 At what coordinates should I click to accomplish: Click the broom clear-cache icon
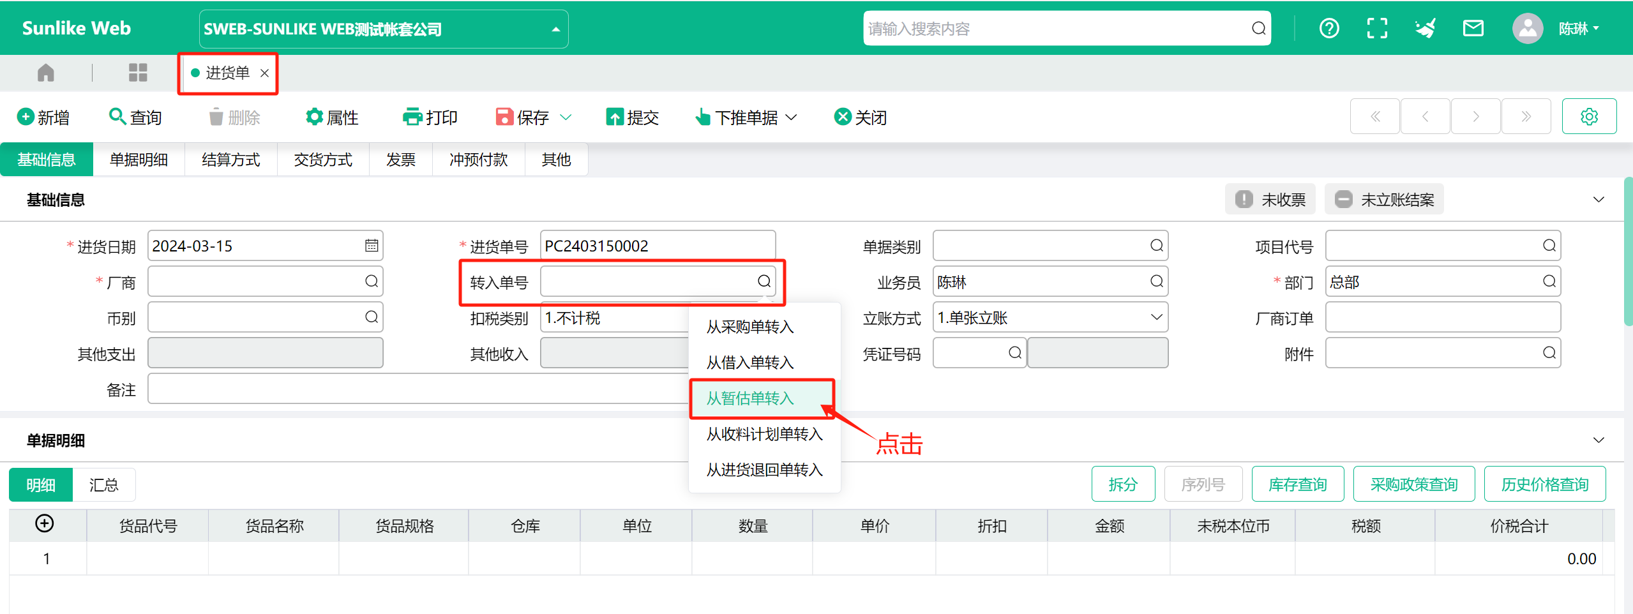tap(1426, 28)
